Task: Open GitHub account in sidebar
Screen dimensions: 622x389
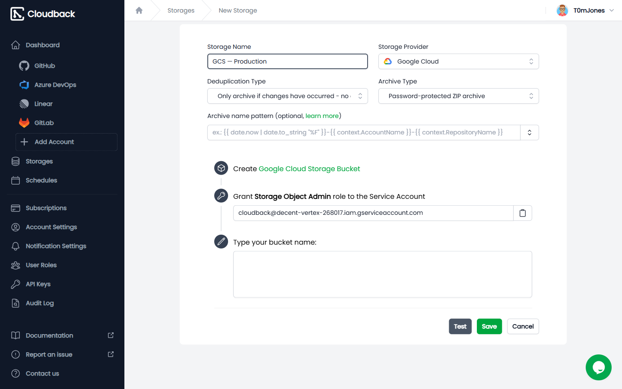Action: click(x=45, y=66)
